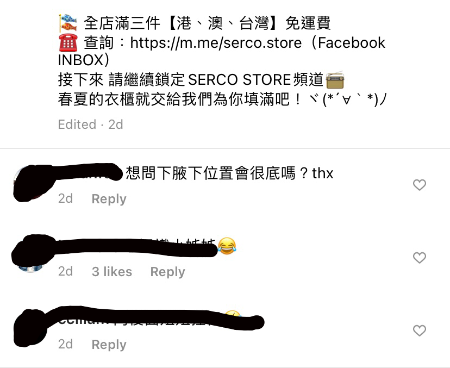Viewport: 450px width, 368px height.
Task: Tap the radio emoji after 頻道
Action: click(x=335, y=80)
